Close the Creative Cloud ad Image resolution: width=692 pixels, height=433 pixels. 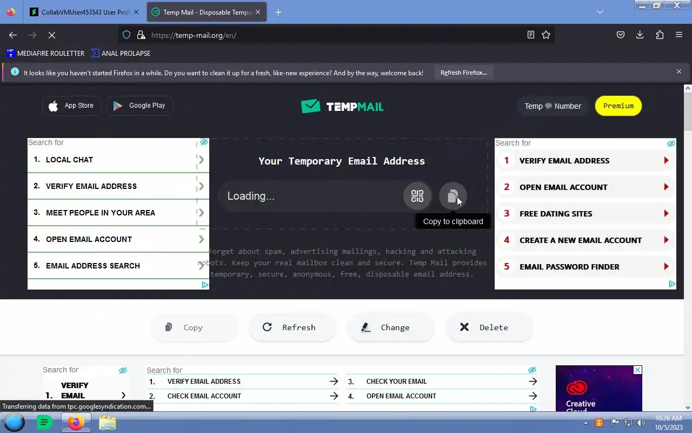638,370
